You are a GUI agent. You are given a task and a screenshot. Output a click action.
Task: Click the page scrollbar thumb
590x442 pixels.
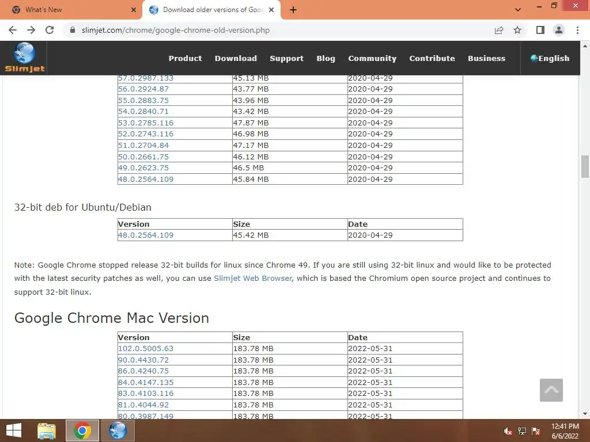(x=585, y=166)
